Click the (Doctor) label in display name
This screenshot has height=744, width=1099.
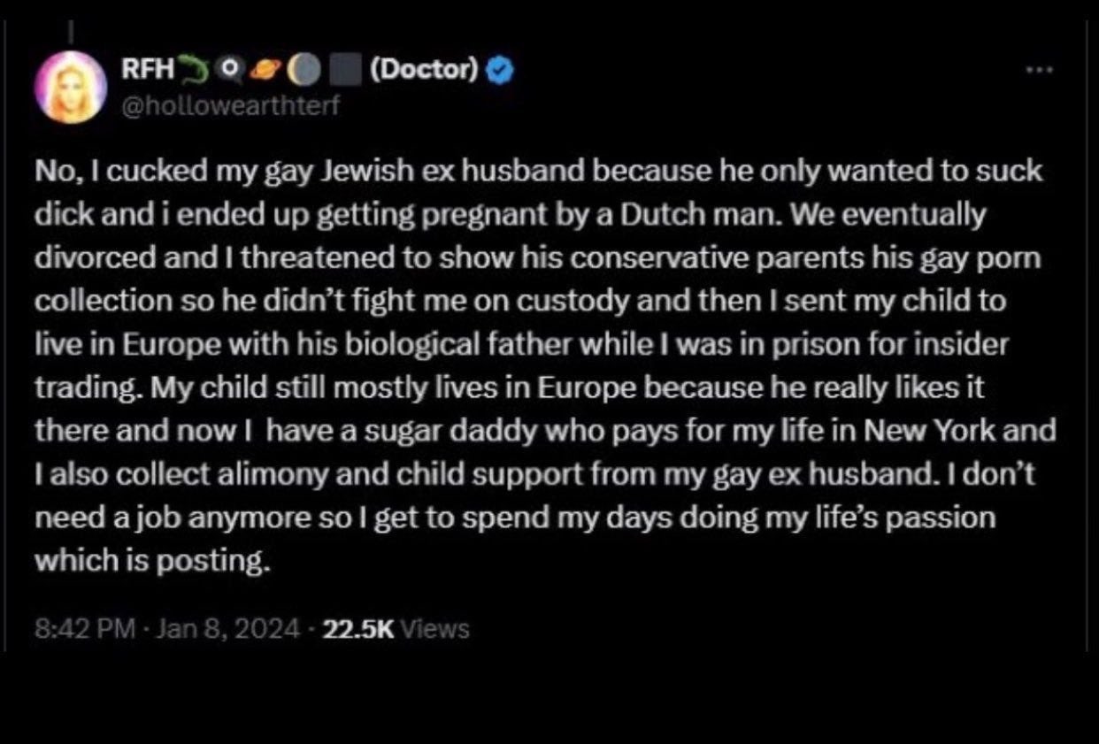tap(421, 69)
